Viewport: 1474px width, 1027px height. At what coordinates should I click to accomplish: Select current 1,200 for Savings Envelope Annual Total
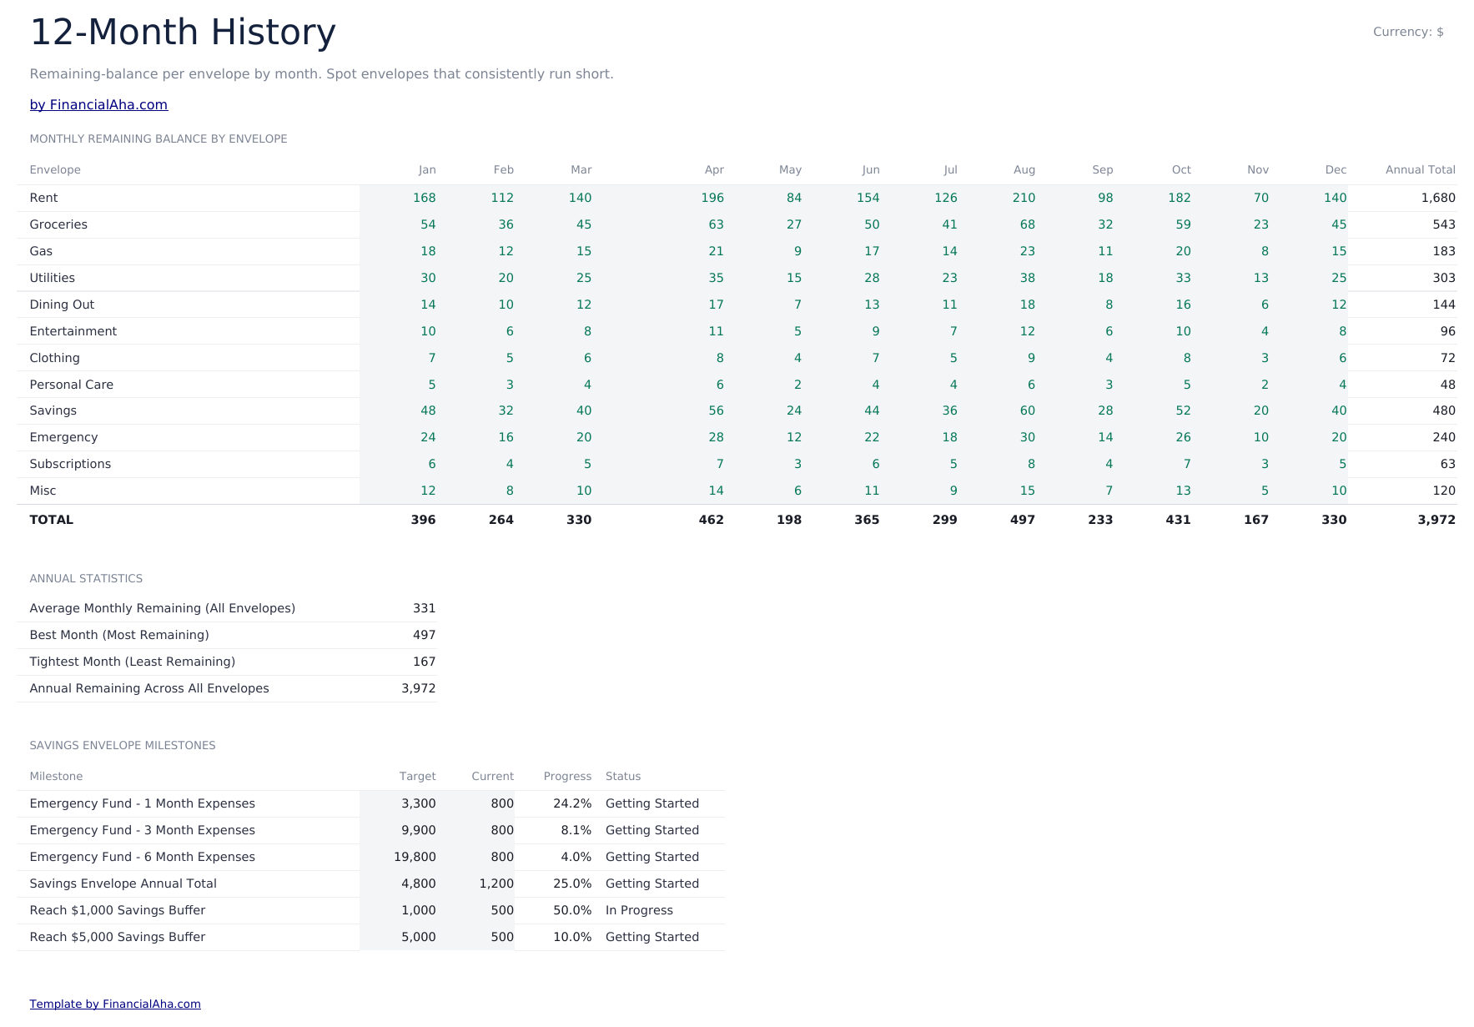[496, 884]
